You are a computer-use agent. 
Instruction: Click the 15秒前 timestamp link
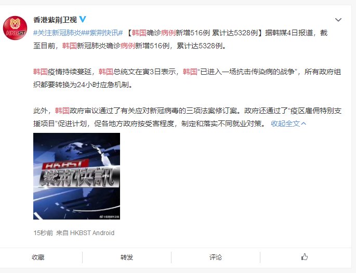pyautogui.click(x=43, y=233)
